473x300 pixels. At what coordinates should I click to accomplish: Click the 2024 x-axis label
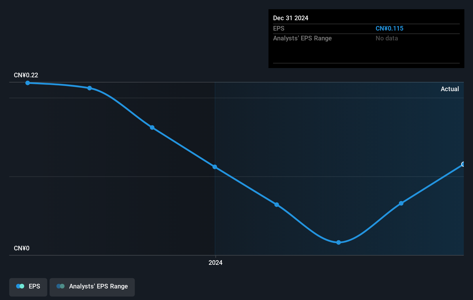pos(215,262)
